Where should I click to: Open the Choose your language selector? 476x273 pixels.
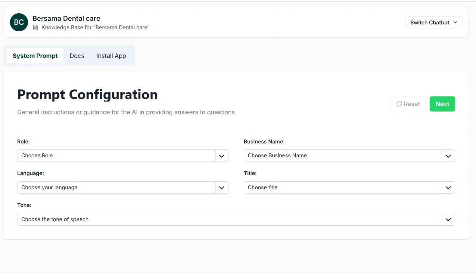[116, 188]
